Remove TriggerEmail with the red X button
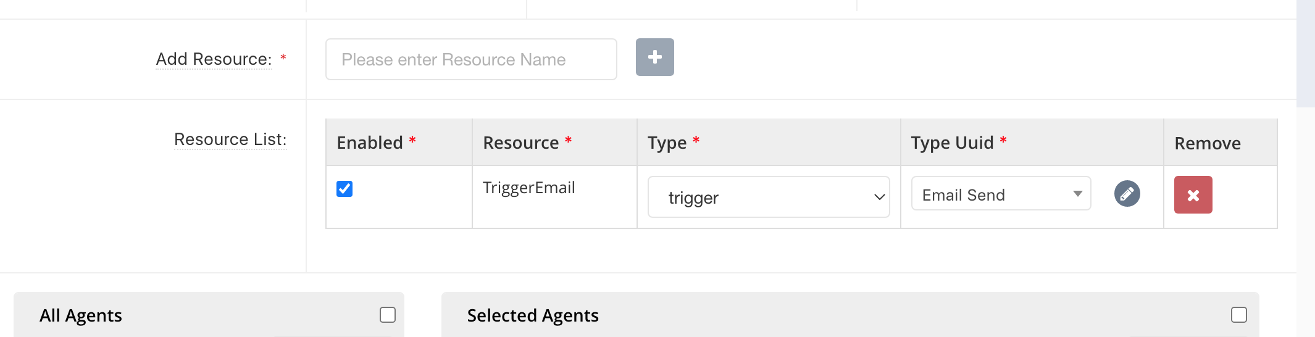The width and height of the screenshot is (1315, 337). pyautogui.click(x=1193, y=195)
